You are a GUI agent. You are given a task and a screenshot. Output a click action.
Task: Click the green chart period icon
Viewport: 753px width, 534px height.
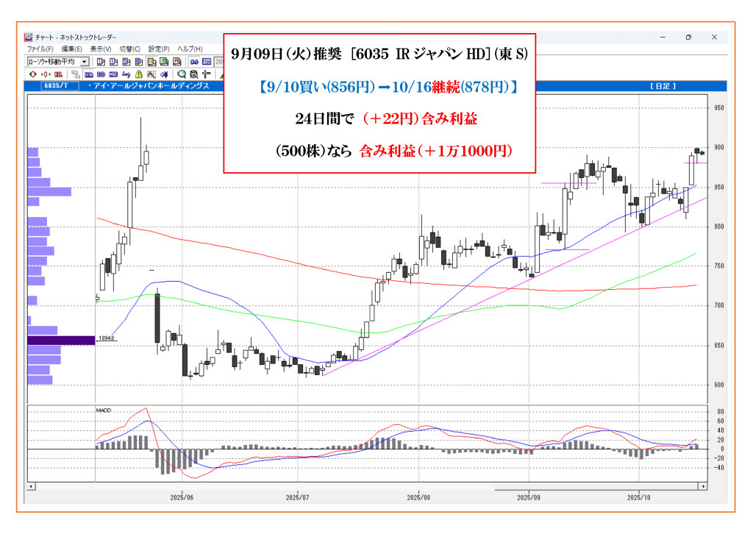[164, 62]
